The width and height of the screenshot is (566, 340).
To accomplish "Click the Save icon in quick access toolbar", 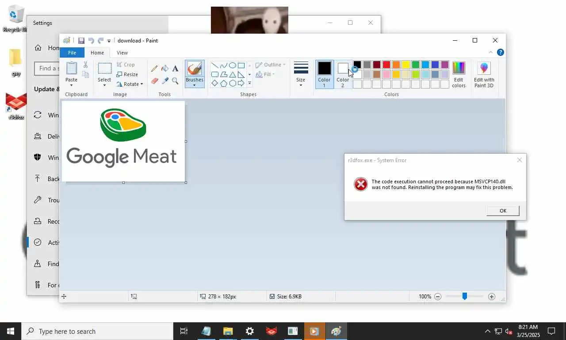I will 81,40.
